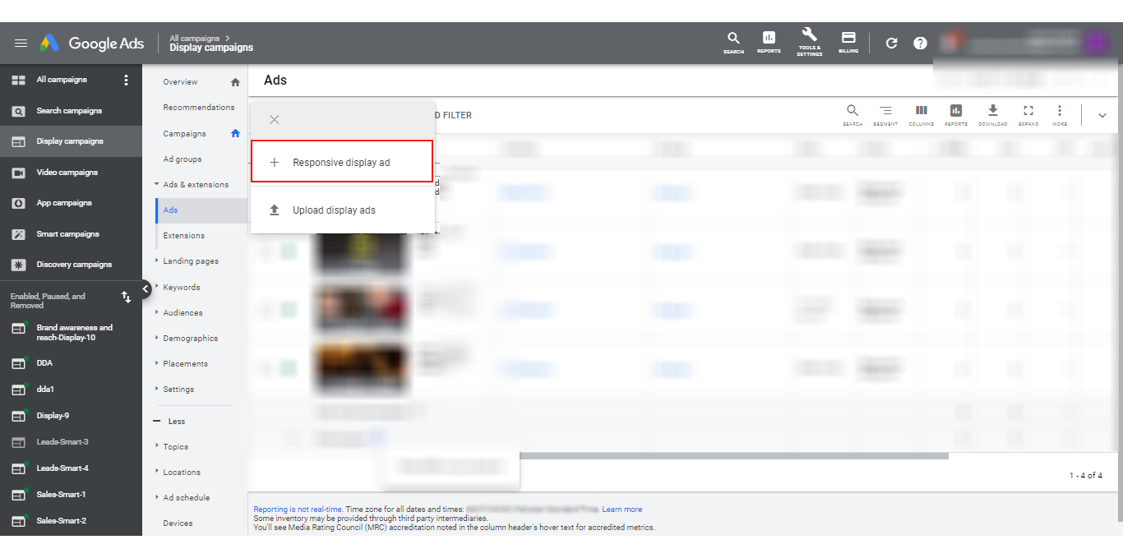This screenshot has width=1123, height=558.
Task: Collapse the toolbar chevron at far right
Action: coord(1102,116)
